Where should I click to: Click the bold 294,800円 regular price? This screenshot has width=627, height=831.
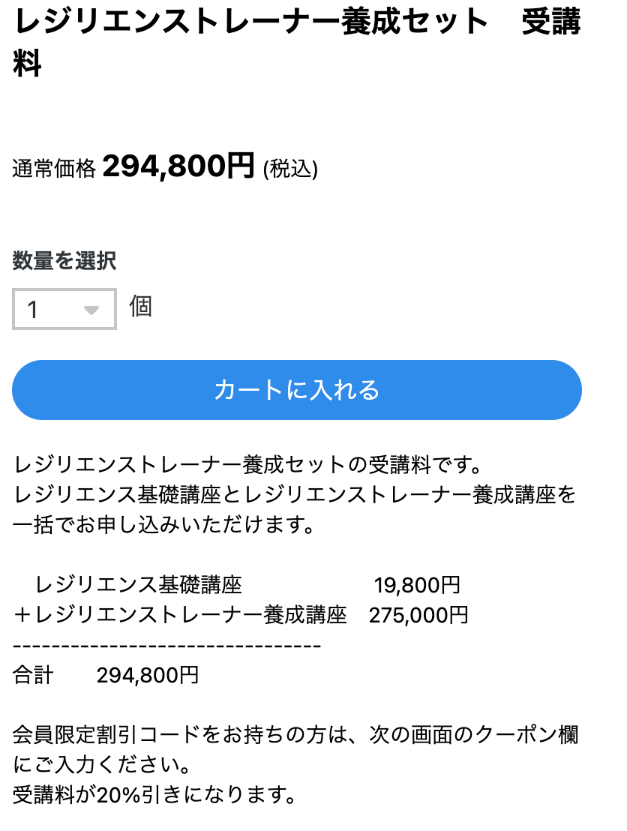pos(178,166)
